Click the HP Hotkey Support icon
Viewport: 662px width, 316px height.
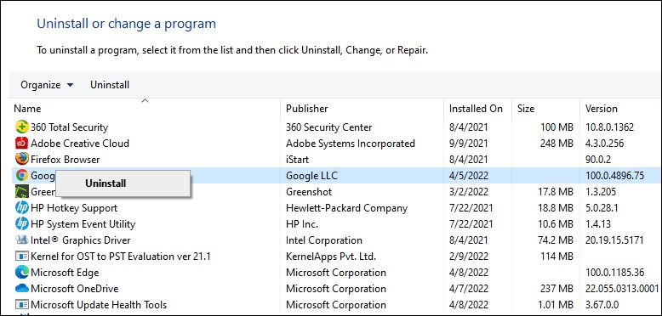point(21,208)
